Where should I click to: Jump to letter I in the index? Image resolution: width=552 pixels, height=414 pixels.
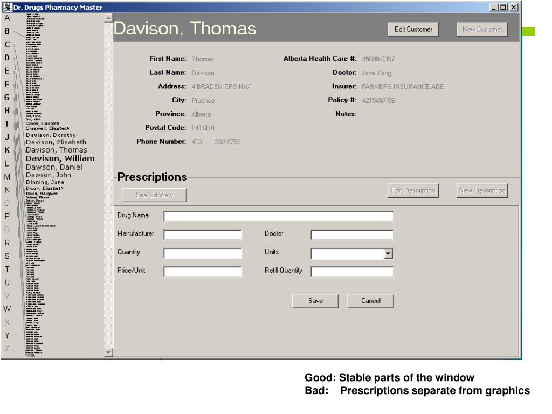(7, 124)
